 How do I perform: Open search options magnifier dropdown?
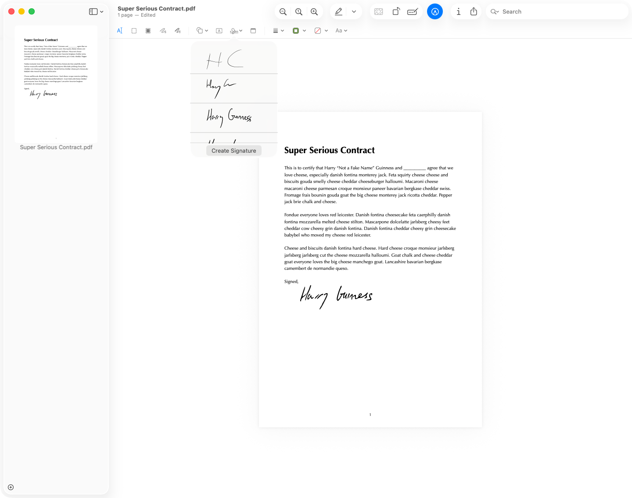click(x=495, y=12)
